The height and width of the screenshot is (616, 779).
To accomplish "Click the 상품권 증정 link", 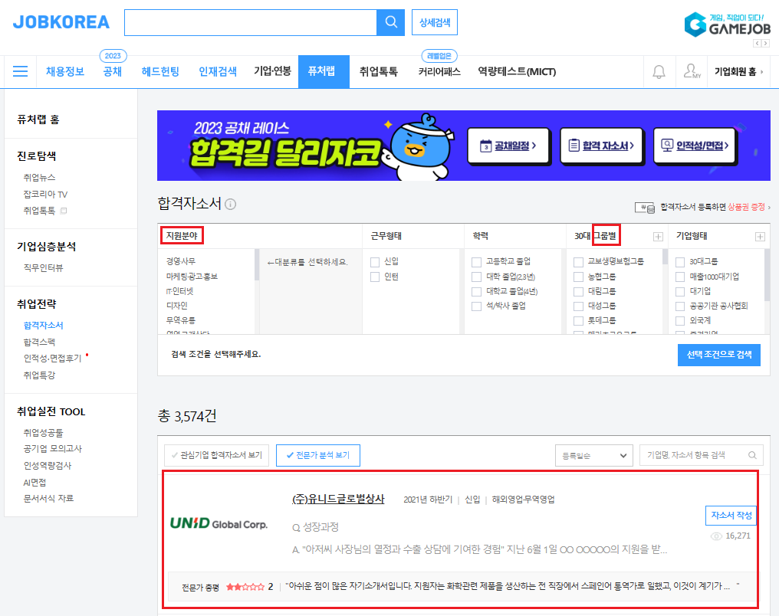I will click(746, 207).
